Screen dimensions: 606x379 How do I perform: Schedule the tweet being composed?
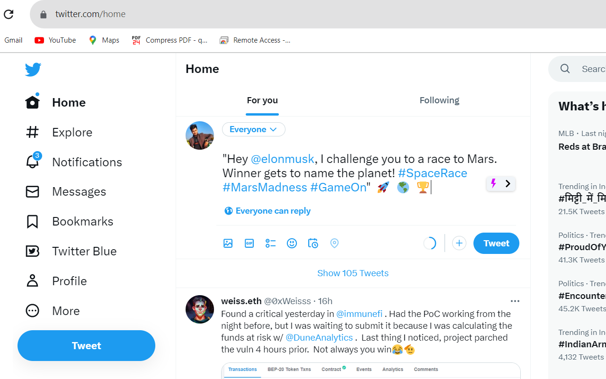313,243
